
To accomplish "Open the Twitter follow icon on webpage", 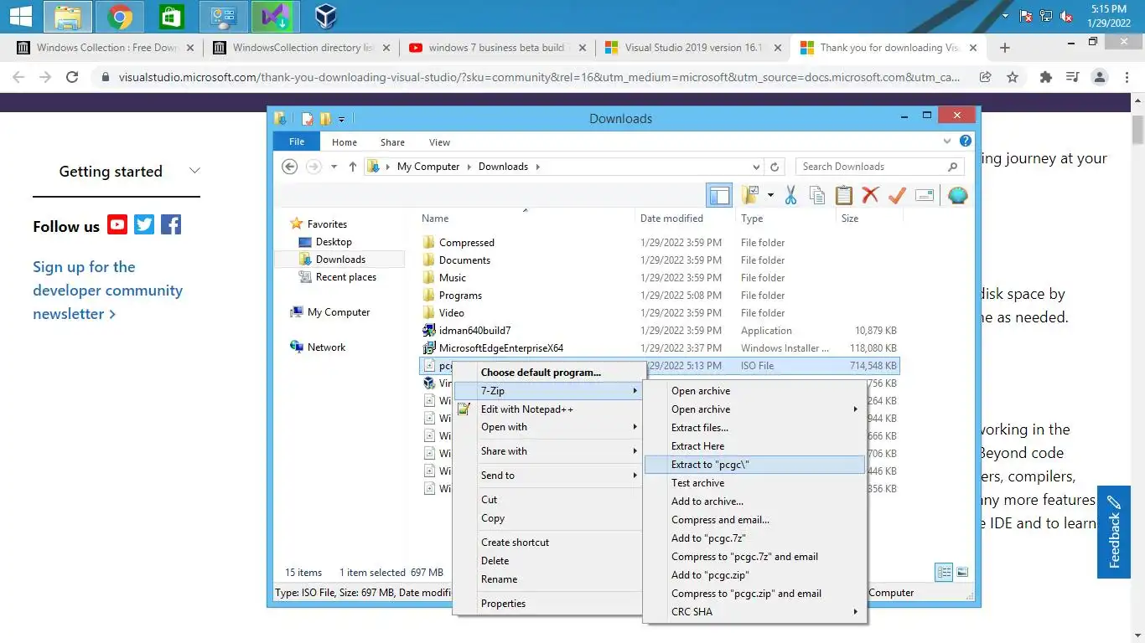I will click(144, 224).
